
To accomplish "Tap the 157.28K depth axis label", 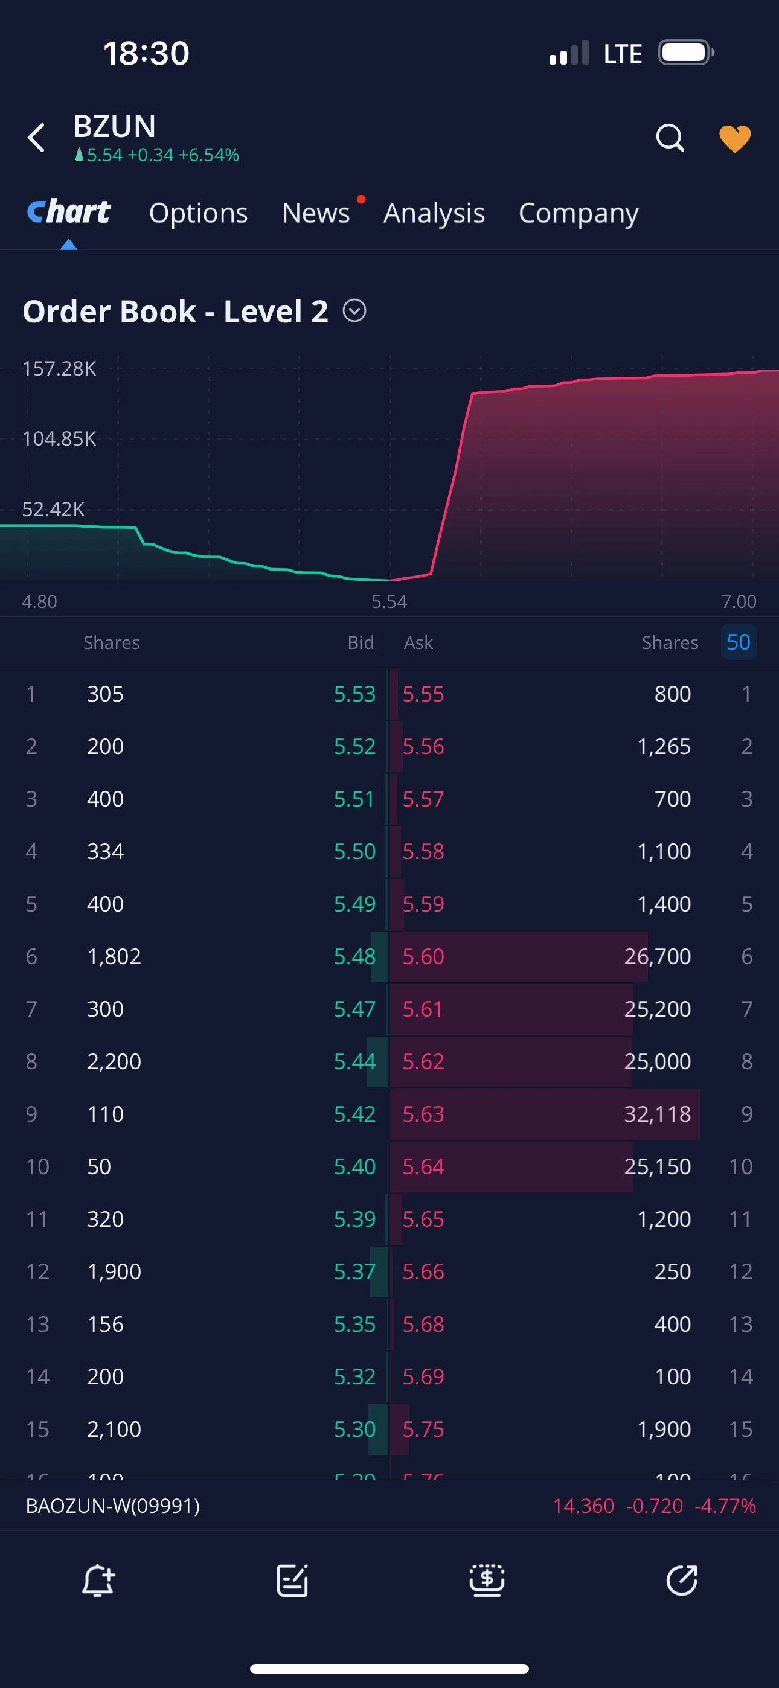I will point(59,368).
